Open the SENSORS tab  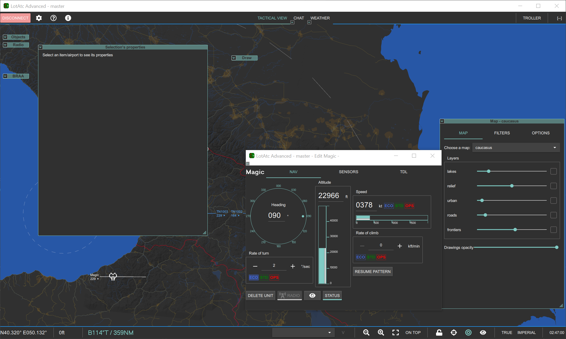pyautogui.click(x=348, y=172)
